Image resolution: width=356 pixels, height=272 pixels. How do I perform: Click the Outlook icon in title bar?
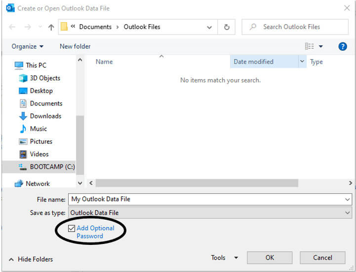[10, 8]
